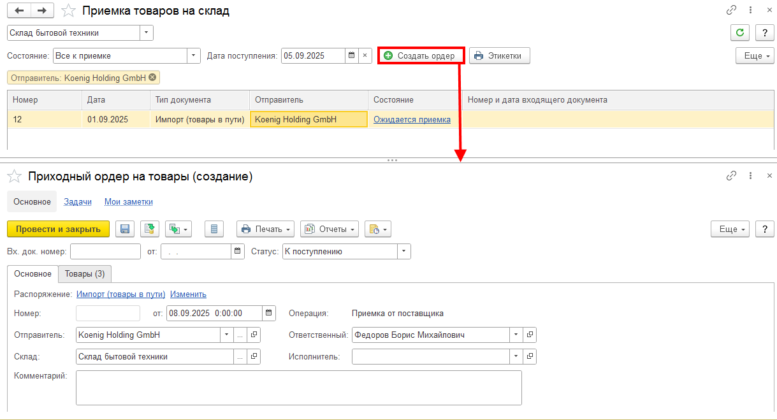Open calendar for arrival date field
Screen dimensions: 777x420
[x=351, y=55]
